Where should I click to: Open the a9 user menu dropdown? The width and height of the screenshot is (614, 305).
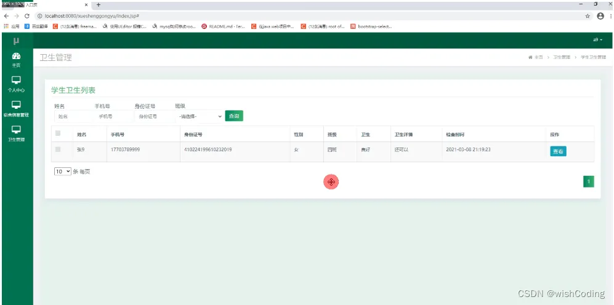pyautogui.click(x=597, y=40)
